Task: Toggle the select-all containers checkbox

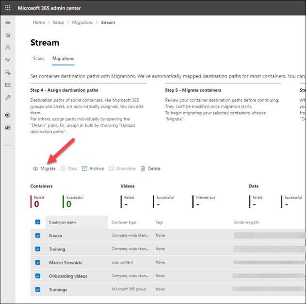Action: pos(38,222)
